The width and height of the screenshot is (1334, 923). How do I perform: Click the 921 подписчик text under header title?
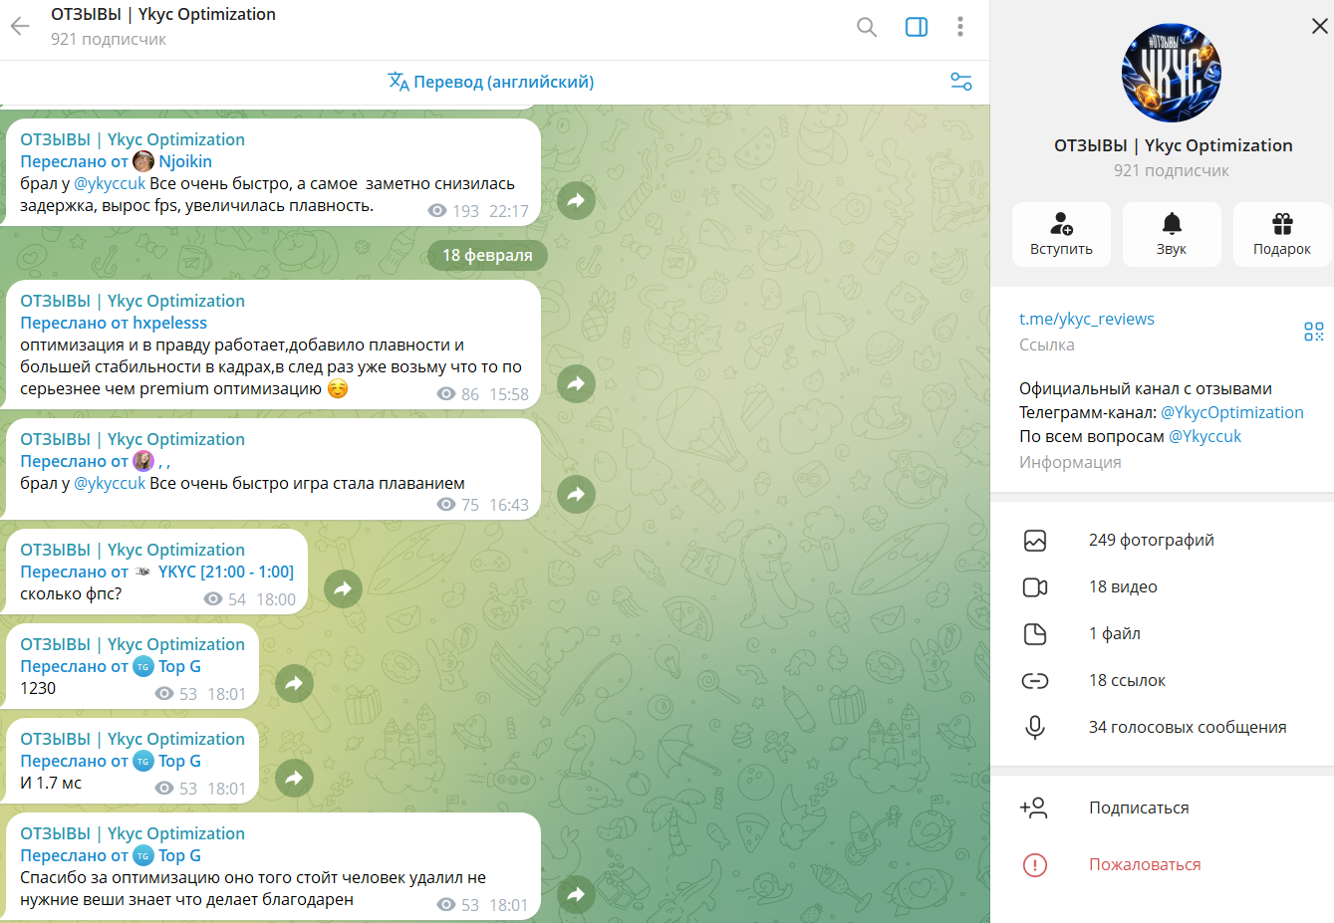[x=109, y=39]
